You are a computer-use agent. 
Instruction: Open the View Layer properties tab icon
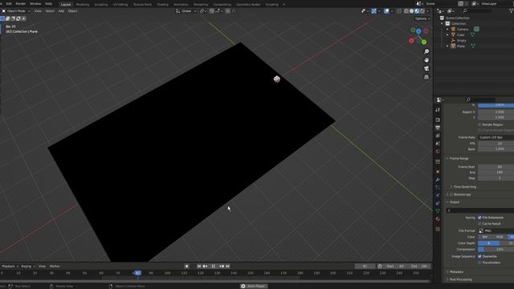coord(438,136)
